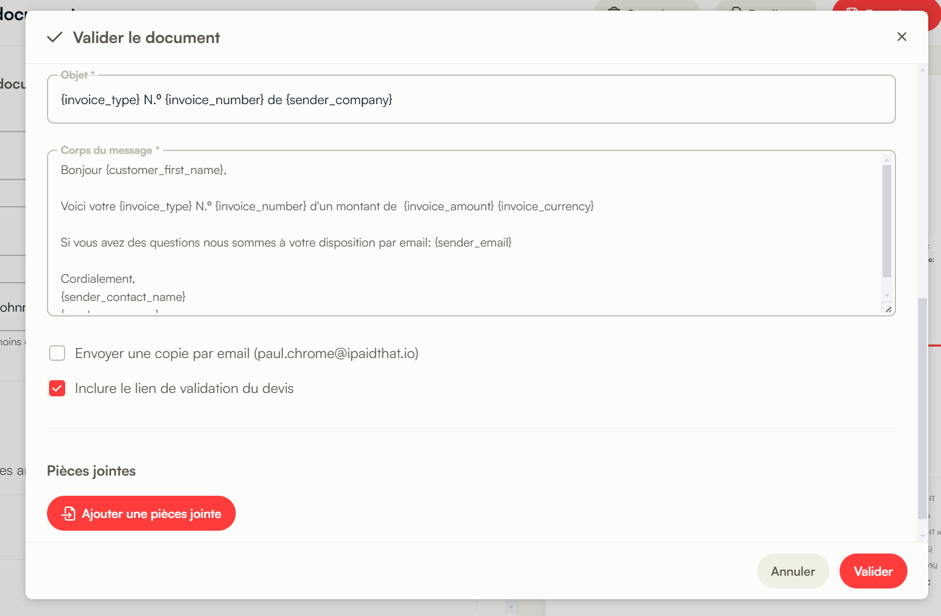This screenshot has width=941, height=616.
Task: Close the Valider le document dialog
Action: (902, 37)
